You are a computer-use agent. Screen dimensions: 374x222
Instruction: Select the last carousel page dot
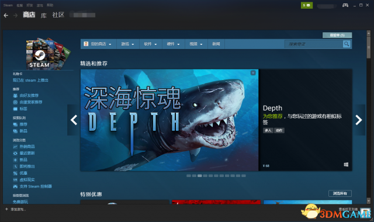244,176
